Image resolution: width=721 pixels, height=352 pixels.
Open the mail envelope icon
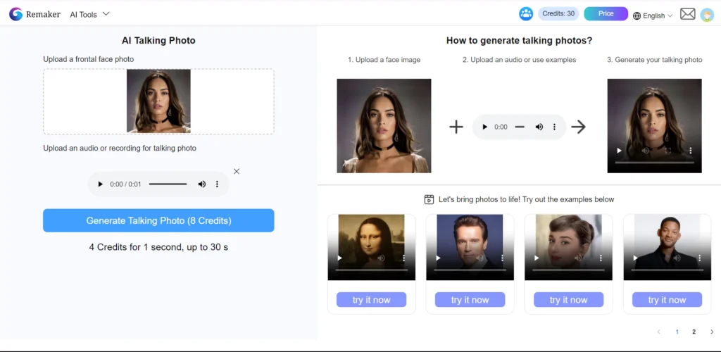click(687, 14)
